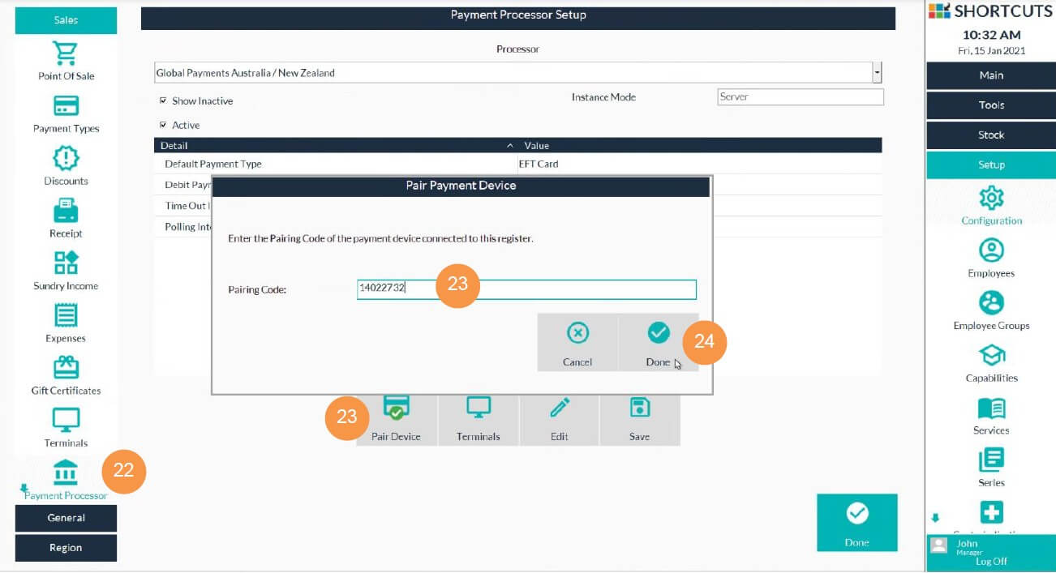1056x573 pixels.
Task: Open Services in right panel
Action: tap(991, 416)
